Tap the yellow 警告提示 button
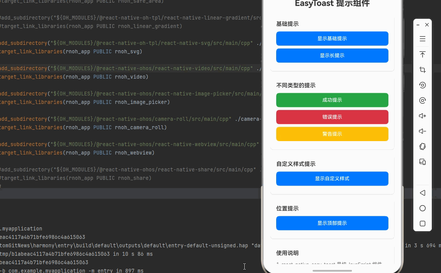The height and width of the screenshot is (273, 441). click(332, 134)
